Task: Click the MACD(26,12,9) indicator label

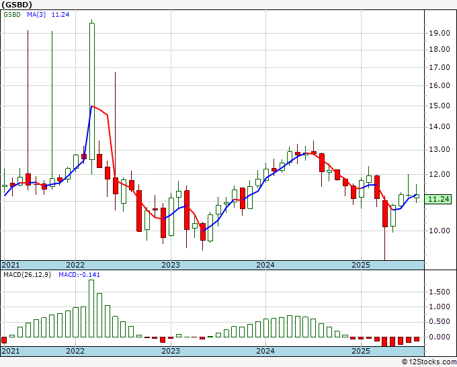Action: click(x=27, y=275)
